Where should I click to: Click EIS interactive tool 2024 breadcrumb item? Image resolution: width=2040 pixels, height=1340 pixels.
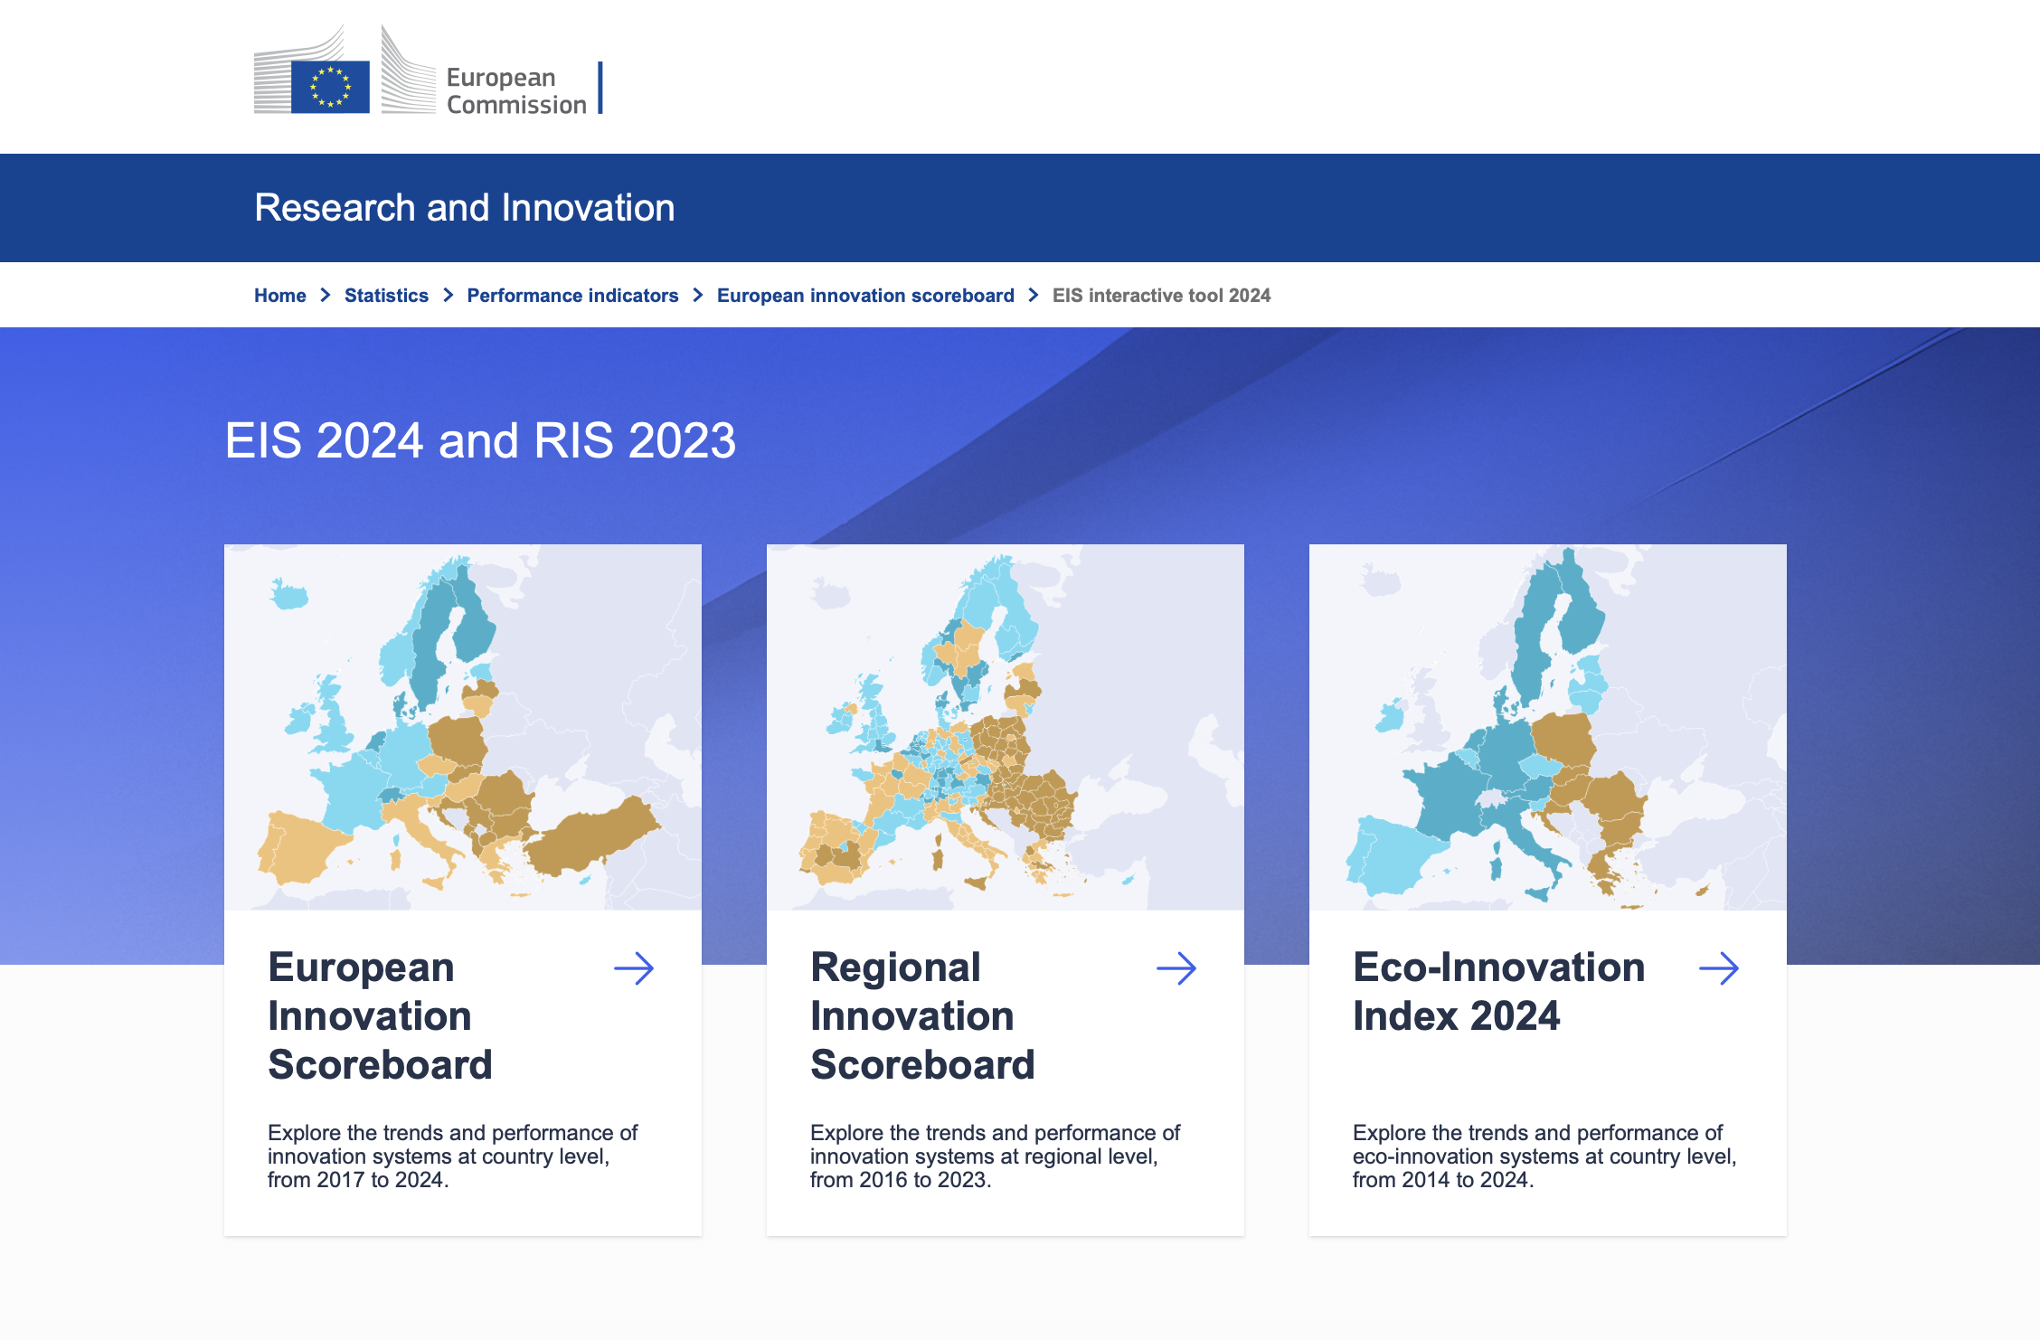(1161, 296)
